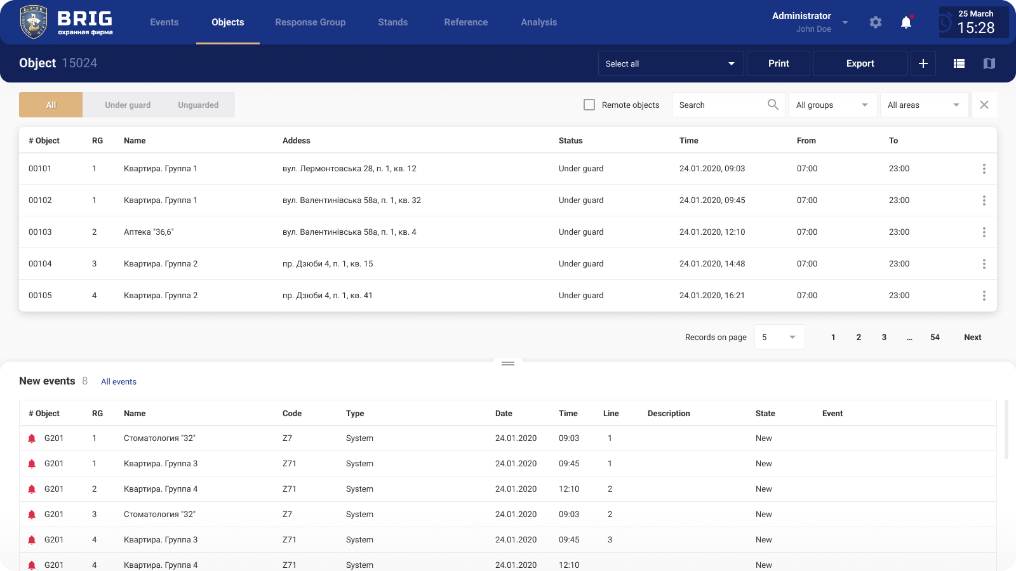Expand the All groups dropdown
The height and width of the screenshot is (571, 1016).
coord(832,105)
